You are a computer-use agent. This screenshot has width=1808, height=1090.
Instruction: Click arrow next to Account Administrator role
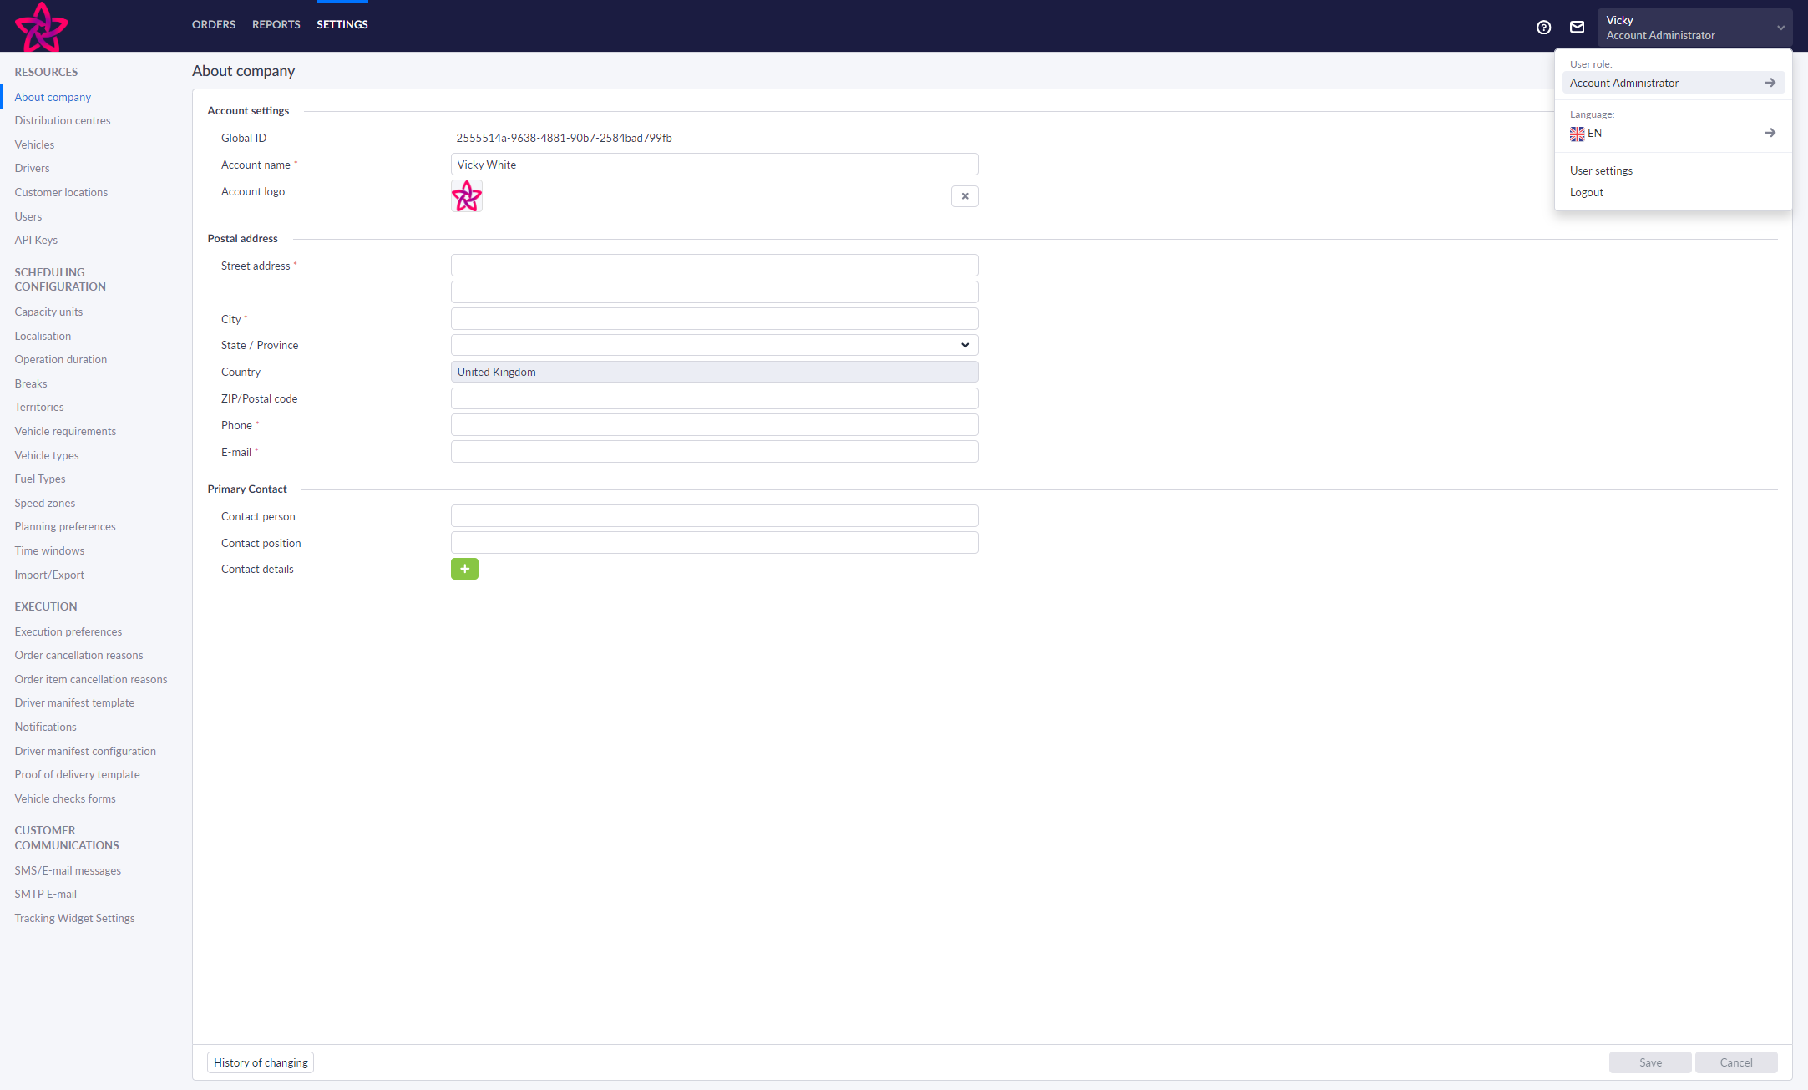click(1770, 83)
